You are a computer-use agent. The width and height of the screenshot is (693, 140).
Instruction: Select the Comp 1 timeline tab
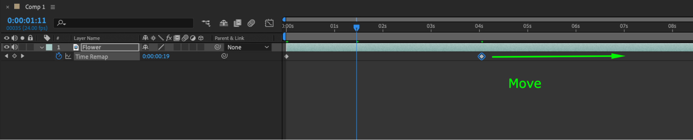tap(35, 7)
